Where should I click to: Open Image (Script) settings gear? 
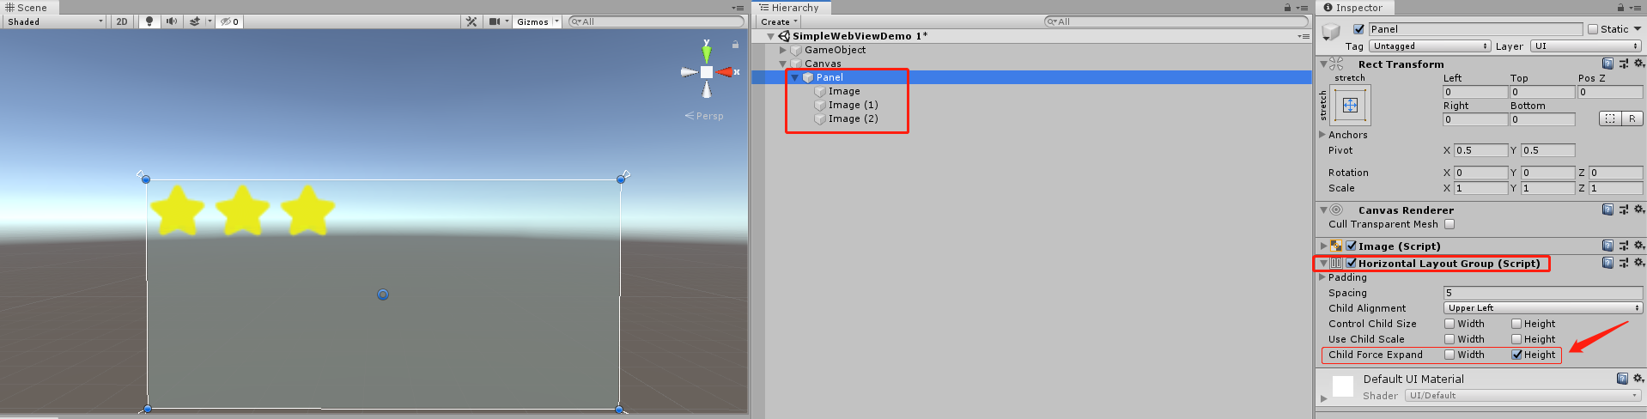tap(1638, 246)
